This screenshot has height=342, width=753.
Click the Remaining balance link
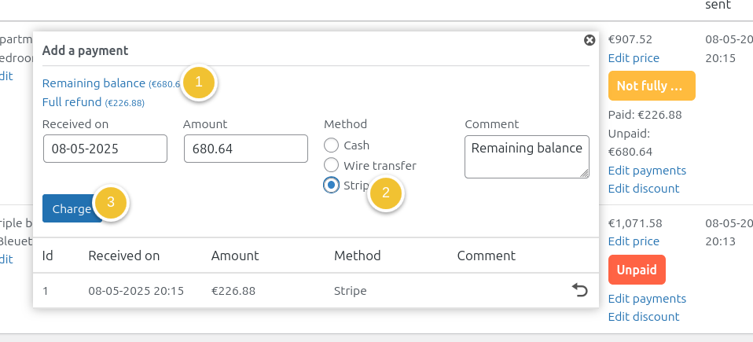(x=94, y=83)
